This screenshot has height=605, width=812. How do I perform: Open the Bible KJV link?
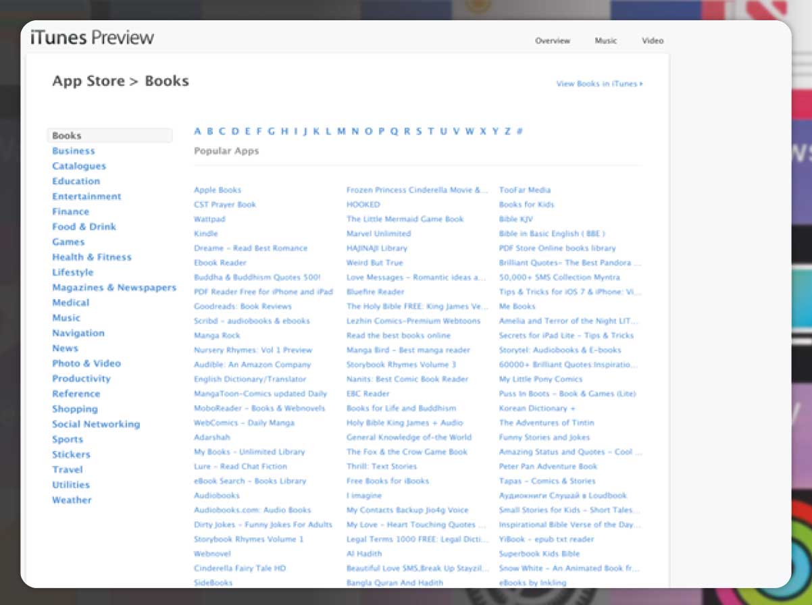[x=516, y=219]
